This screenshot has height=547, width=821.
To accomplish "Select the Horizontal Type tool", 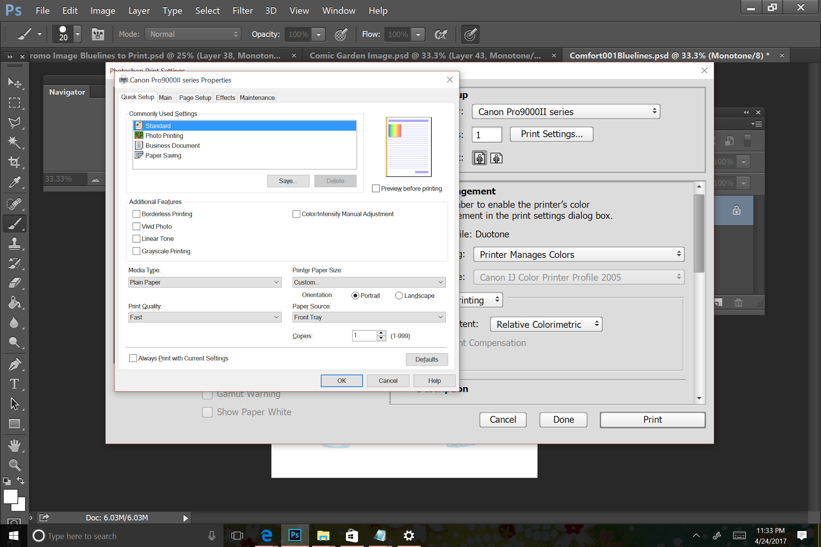I will (x=14, y=384).
